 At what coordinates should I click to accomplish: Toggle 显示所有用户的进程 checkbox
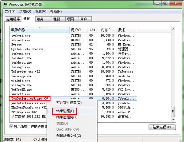tap(12, 127)
